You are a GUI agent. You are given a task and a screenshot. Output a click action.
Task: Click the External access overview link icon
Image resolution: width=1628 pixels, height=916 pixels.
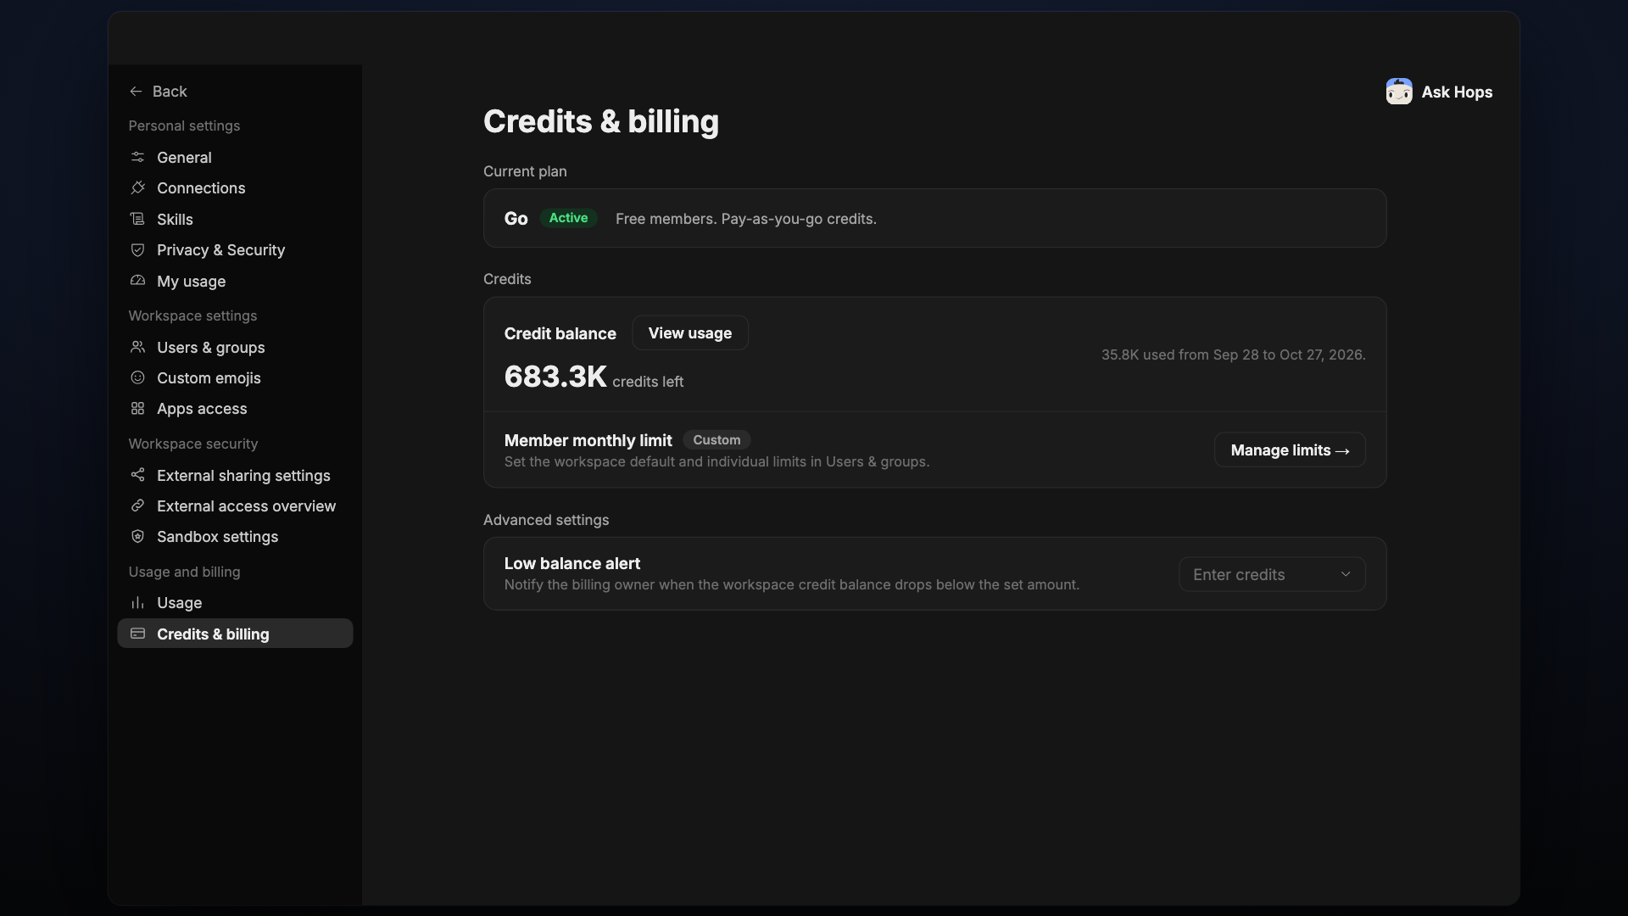click(x=137, y=505)
